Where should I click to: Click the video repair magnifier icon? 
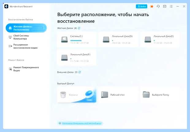(10, 69)
